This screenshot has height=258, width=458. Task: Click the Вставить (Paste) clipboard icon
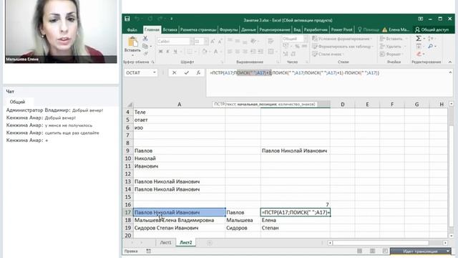coord(132,42)
